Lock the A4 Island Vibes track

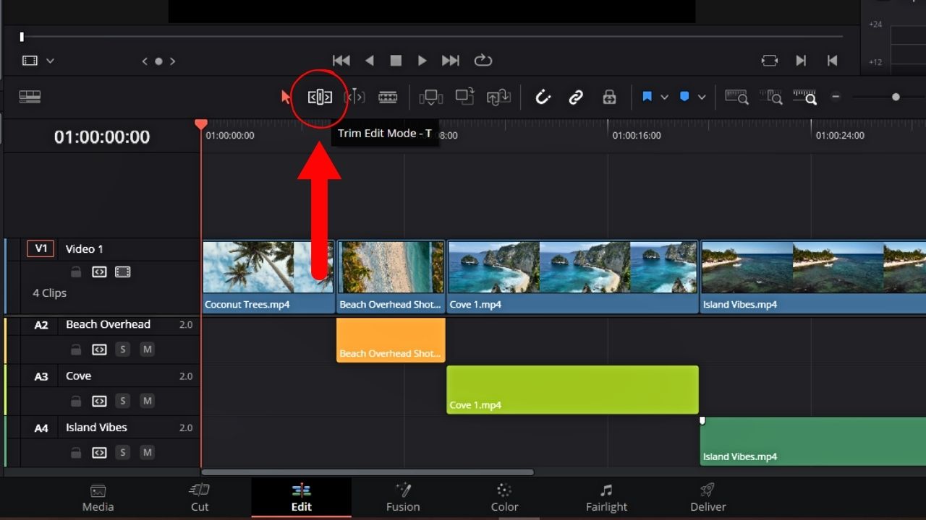pyautogui.click(x=75, y=453)
